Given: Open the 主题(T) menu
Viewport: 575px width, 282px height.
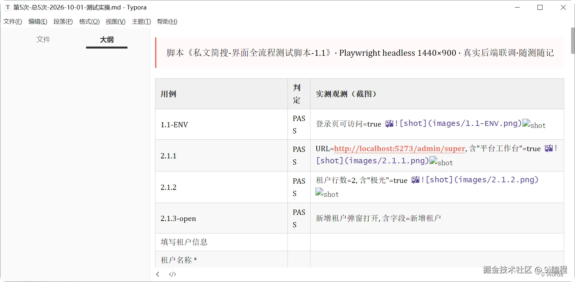Looking at the screenshot, I should [141, 22].
